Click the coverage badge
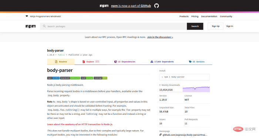Viewport: 259px width, 138px height. pos(100,78)
